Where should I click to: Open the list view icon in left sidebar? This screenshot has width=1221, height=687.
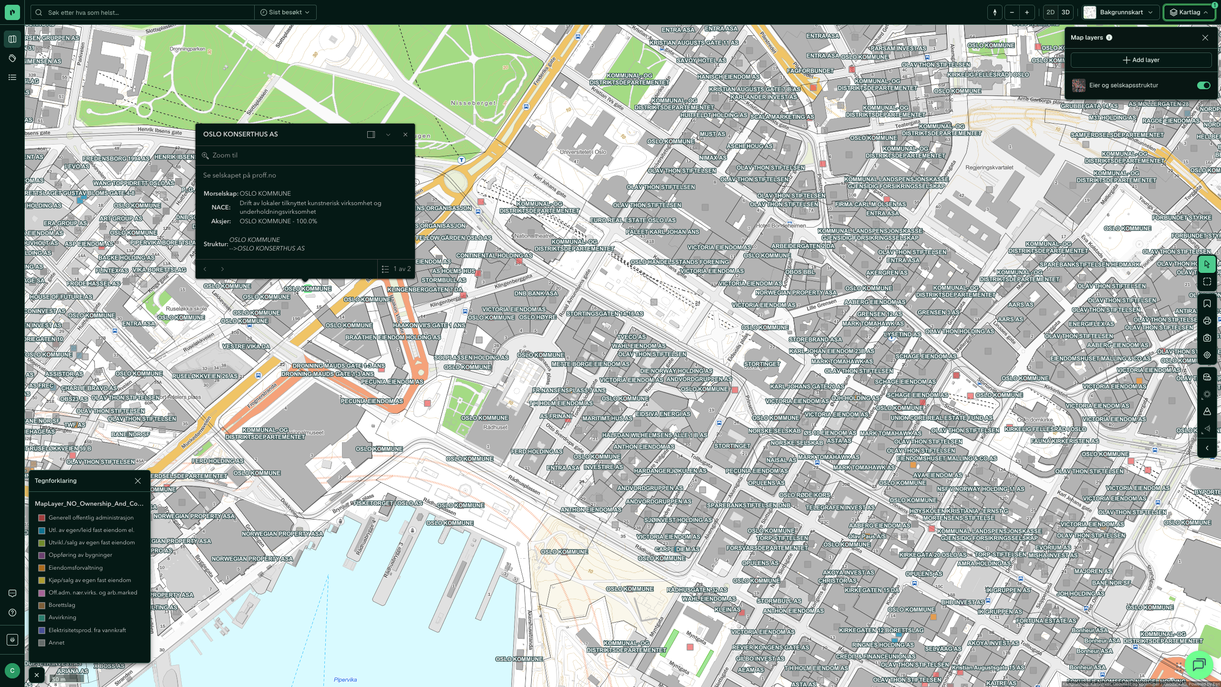pyautogui.click(x=12, y=77)
